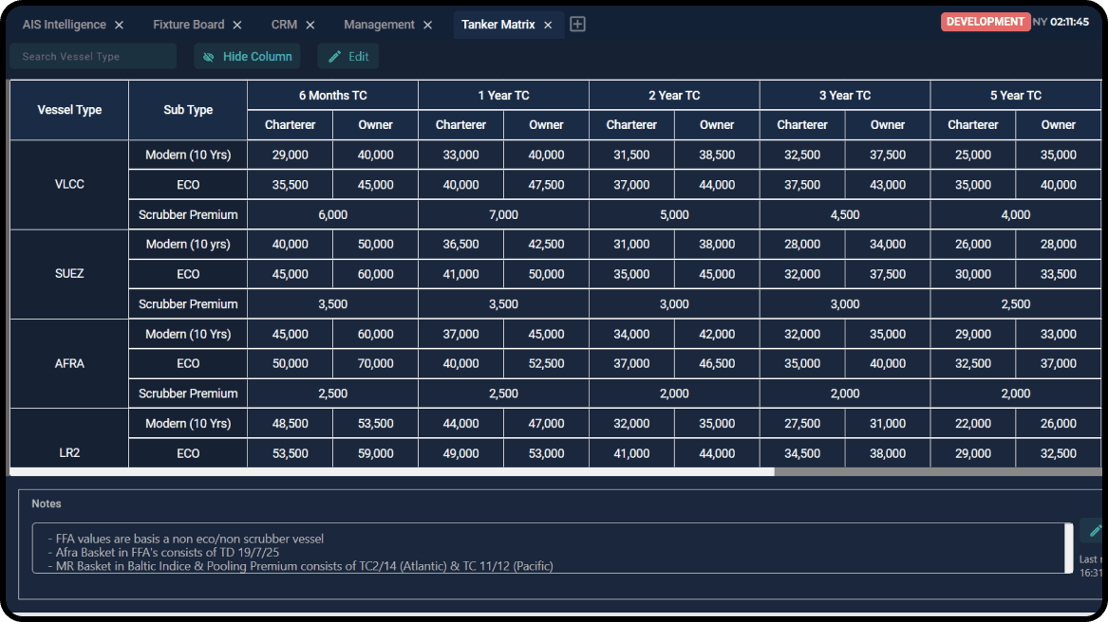The height and width of the screenshot is (622, 1108).
Task: Click VLCC Scrubber Premium 7,000 value
Action: point(504,214)
